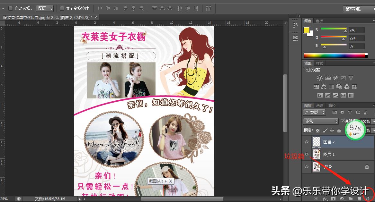
Task: Enable the 显示变换控件 checkbox
Action: click(62, 8)
